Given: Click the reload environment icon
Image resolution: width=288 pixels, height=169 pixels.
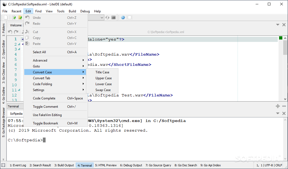Looking at the screenshot, I should click(x=107, y=17).
